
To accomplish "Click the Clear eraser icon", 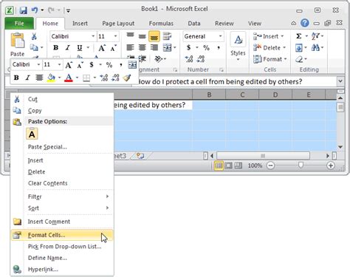I will click(299, 59).
